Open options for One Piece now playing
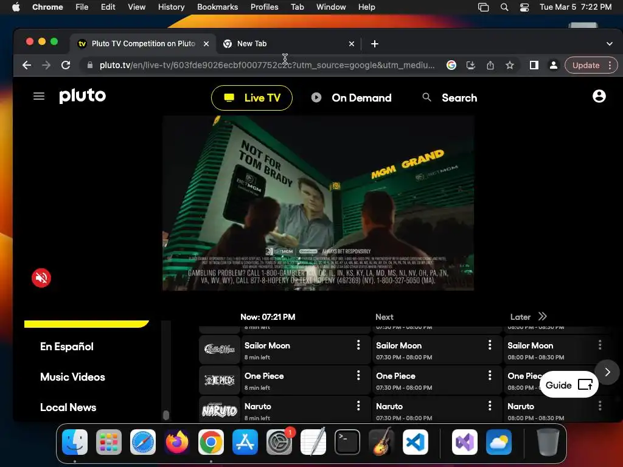This screenshot has width=623, height=467. pyautogui.click(x=358, y=375)
